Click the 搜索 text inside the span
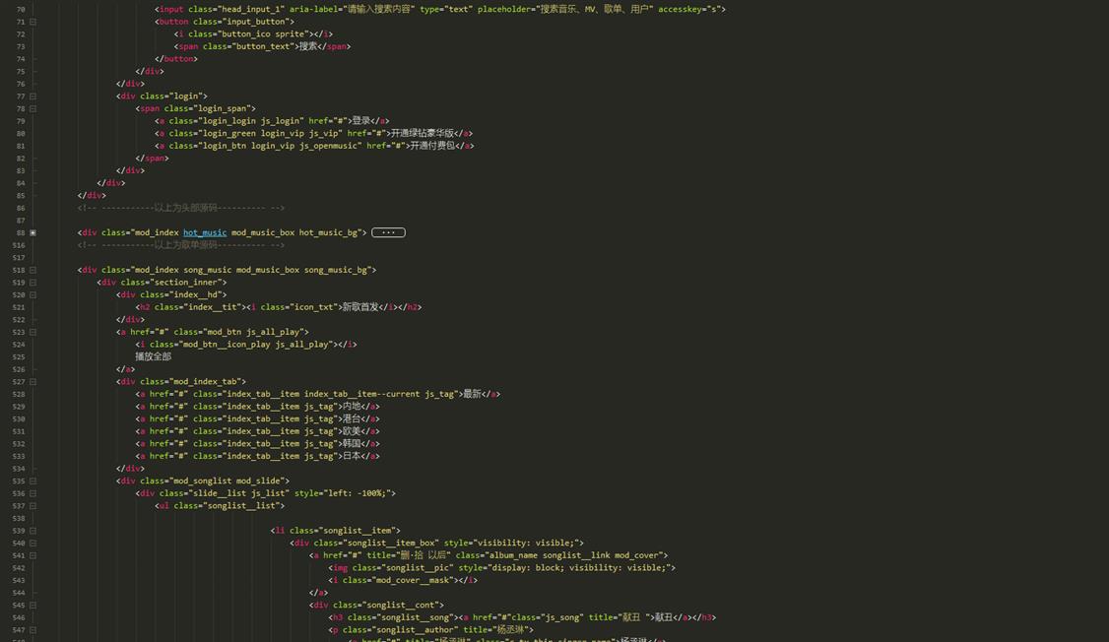 click(307, 46)
